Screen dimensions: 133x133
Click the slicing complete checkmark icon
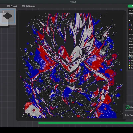click(128, 107)
